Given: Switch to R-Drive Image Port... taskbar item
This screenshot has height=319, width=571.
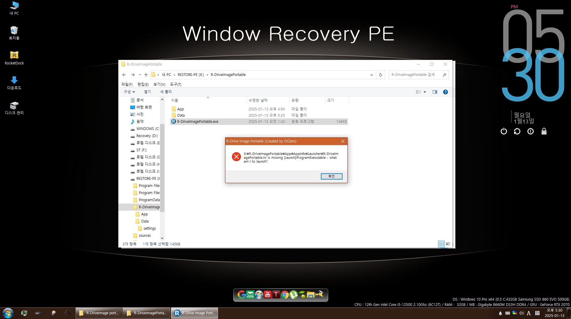Looking at the screenshot, I should click(194, 313).
